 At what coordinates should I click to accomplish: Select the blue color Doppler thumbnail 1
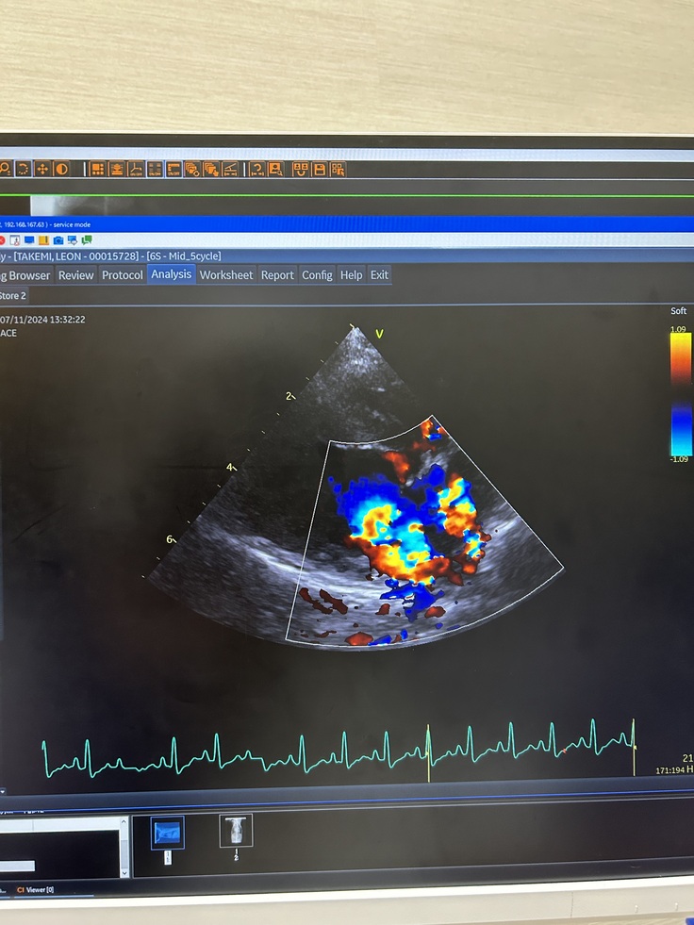pyautogui.click(x=168, y=832)
